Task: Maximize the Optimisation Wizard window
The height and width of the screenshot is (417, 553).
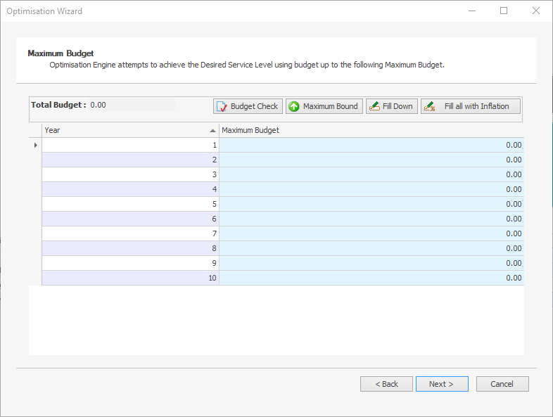Action: (x=504, y=11)
